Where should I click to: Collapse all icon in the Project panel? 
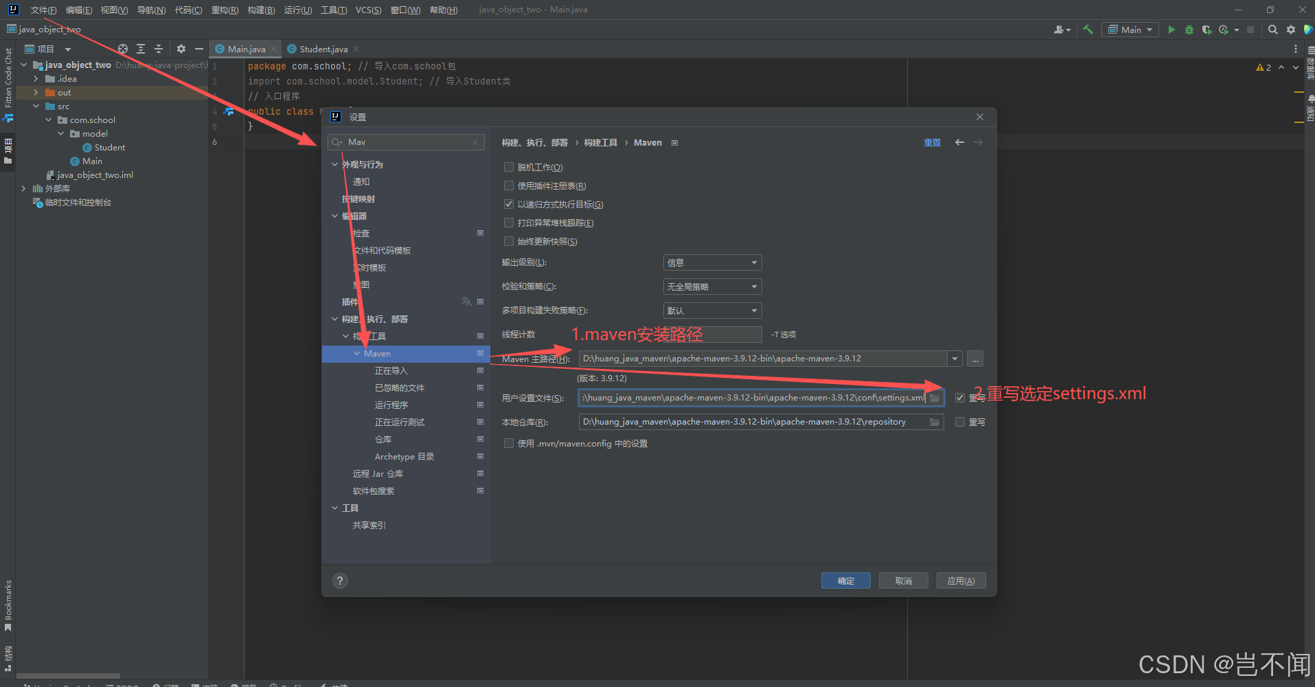[159, 49]
